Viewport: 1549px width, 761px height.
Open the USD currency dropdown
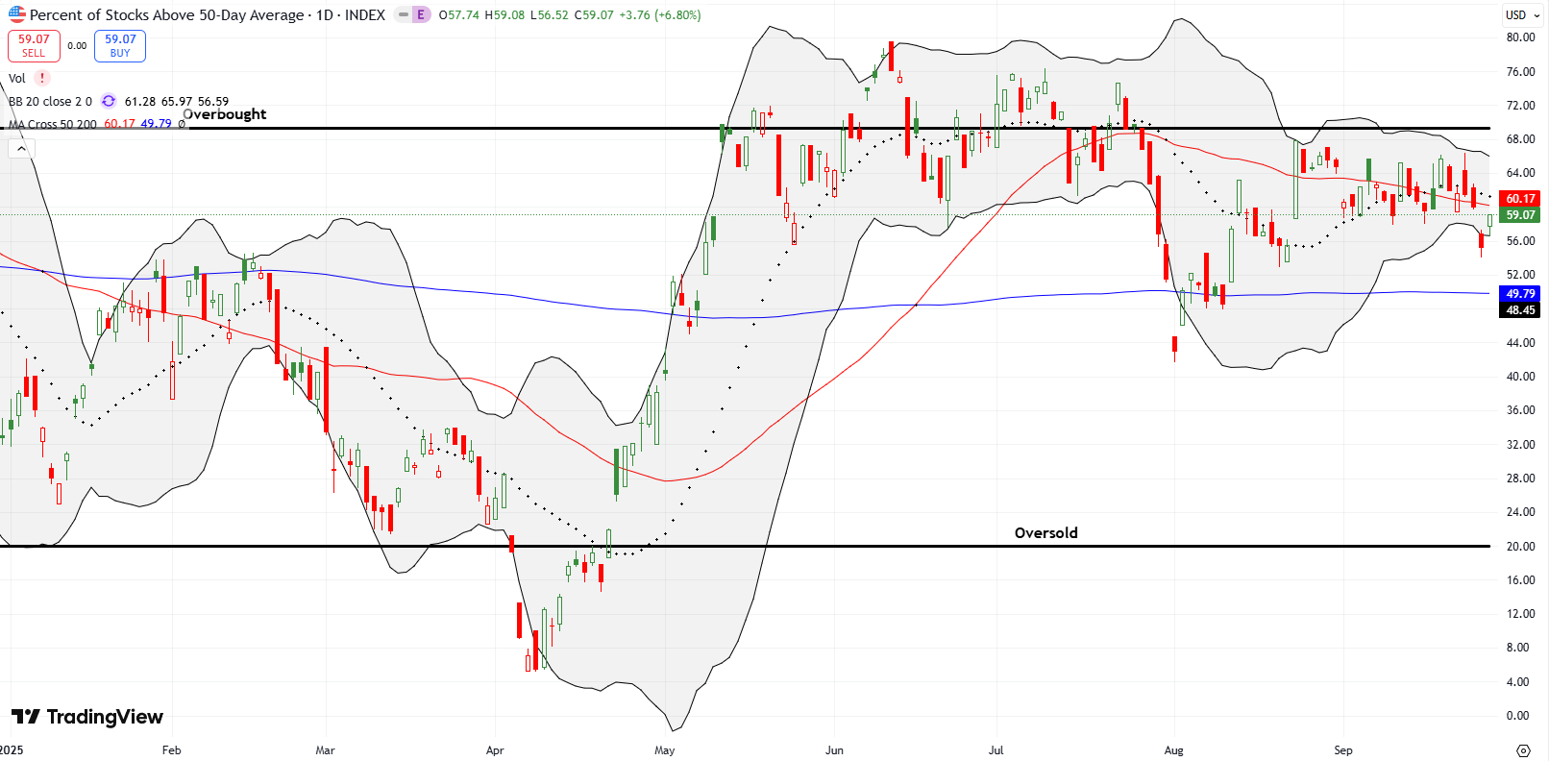pyautogui.click(x=1520, y=14)
